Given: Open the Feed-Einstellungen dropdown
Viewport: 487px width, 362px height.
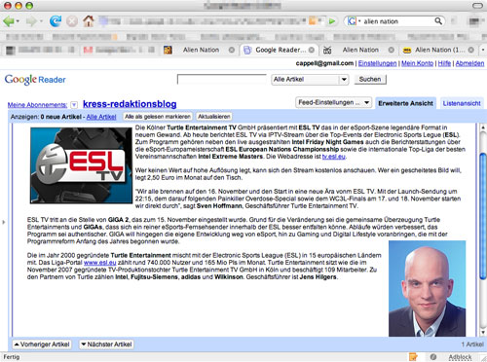Looking at the screenshot, I should [x=333, y=102].
